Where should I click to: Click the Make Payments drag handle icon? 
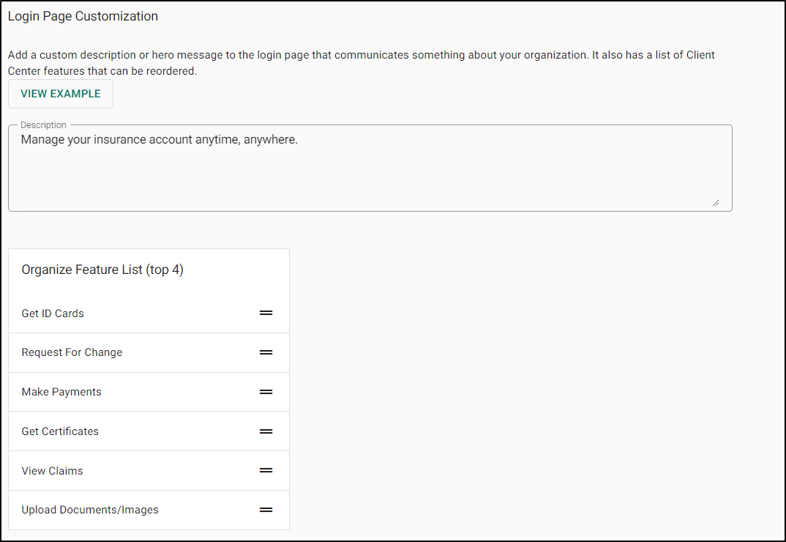coord(266,392)
